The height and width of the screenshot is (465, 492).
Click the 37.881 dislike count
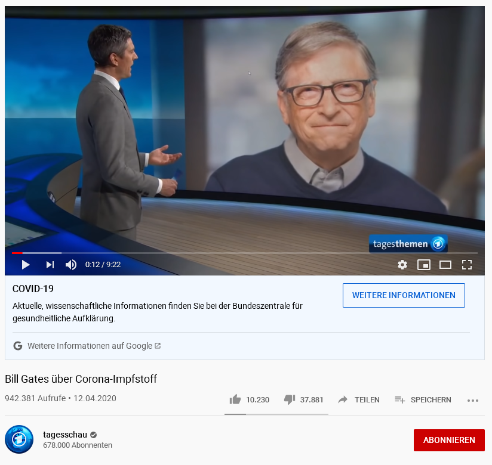pos(312,400)
